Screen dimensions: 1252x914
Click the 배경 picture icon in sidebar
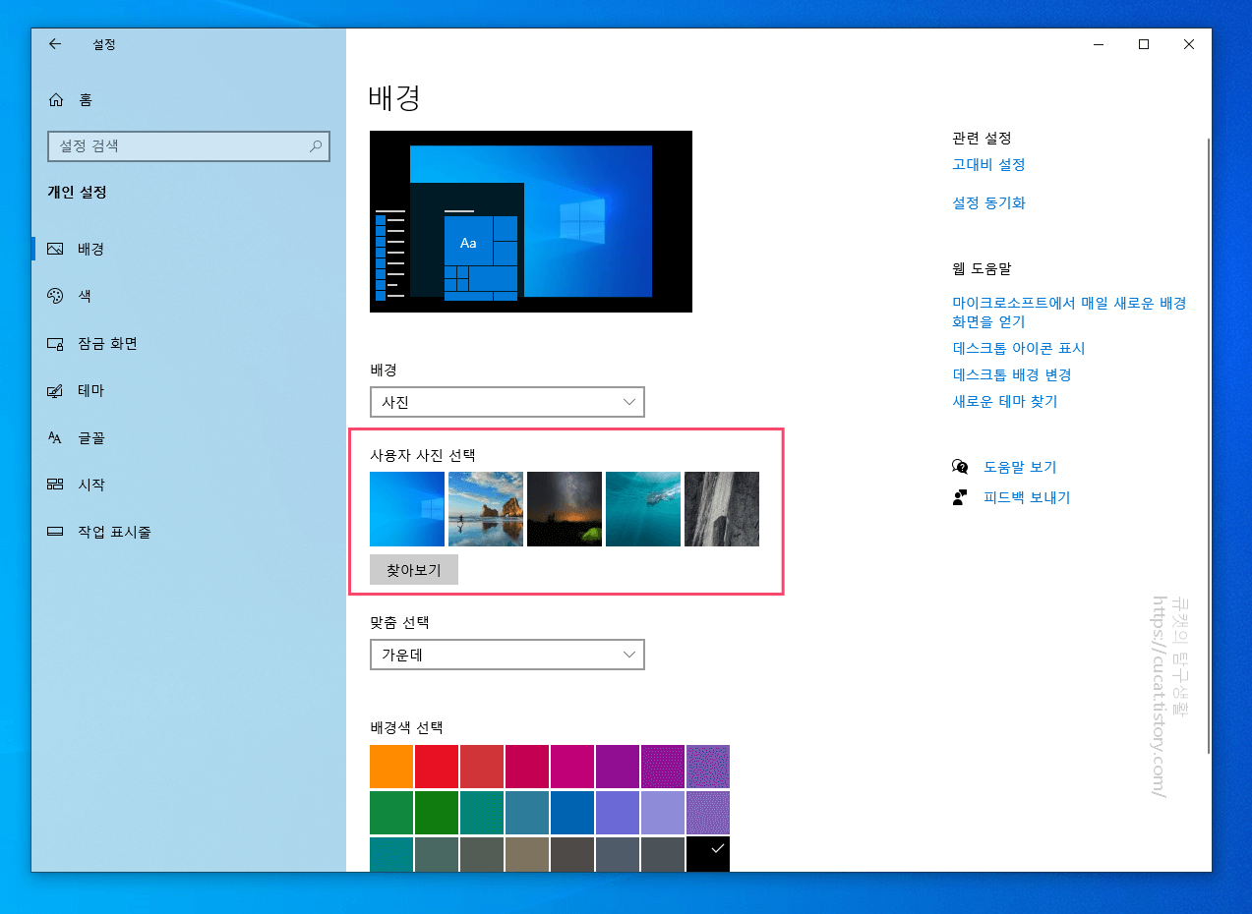[x=56, y=249]
